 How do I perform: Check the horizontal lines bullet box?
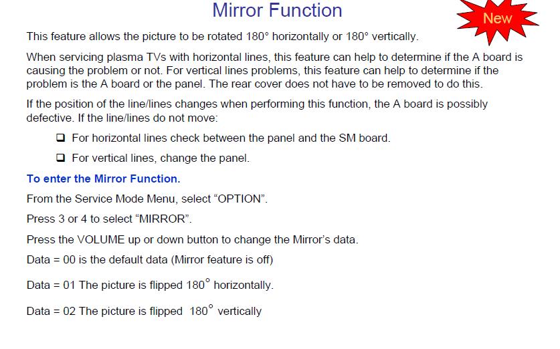pyautogui.click(x=61, y=138)
